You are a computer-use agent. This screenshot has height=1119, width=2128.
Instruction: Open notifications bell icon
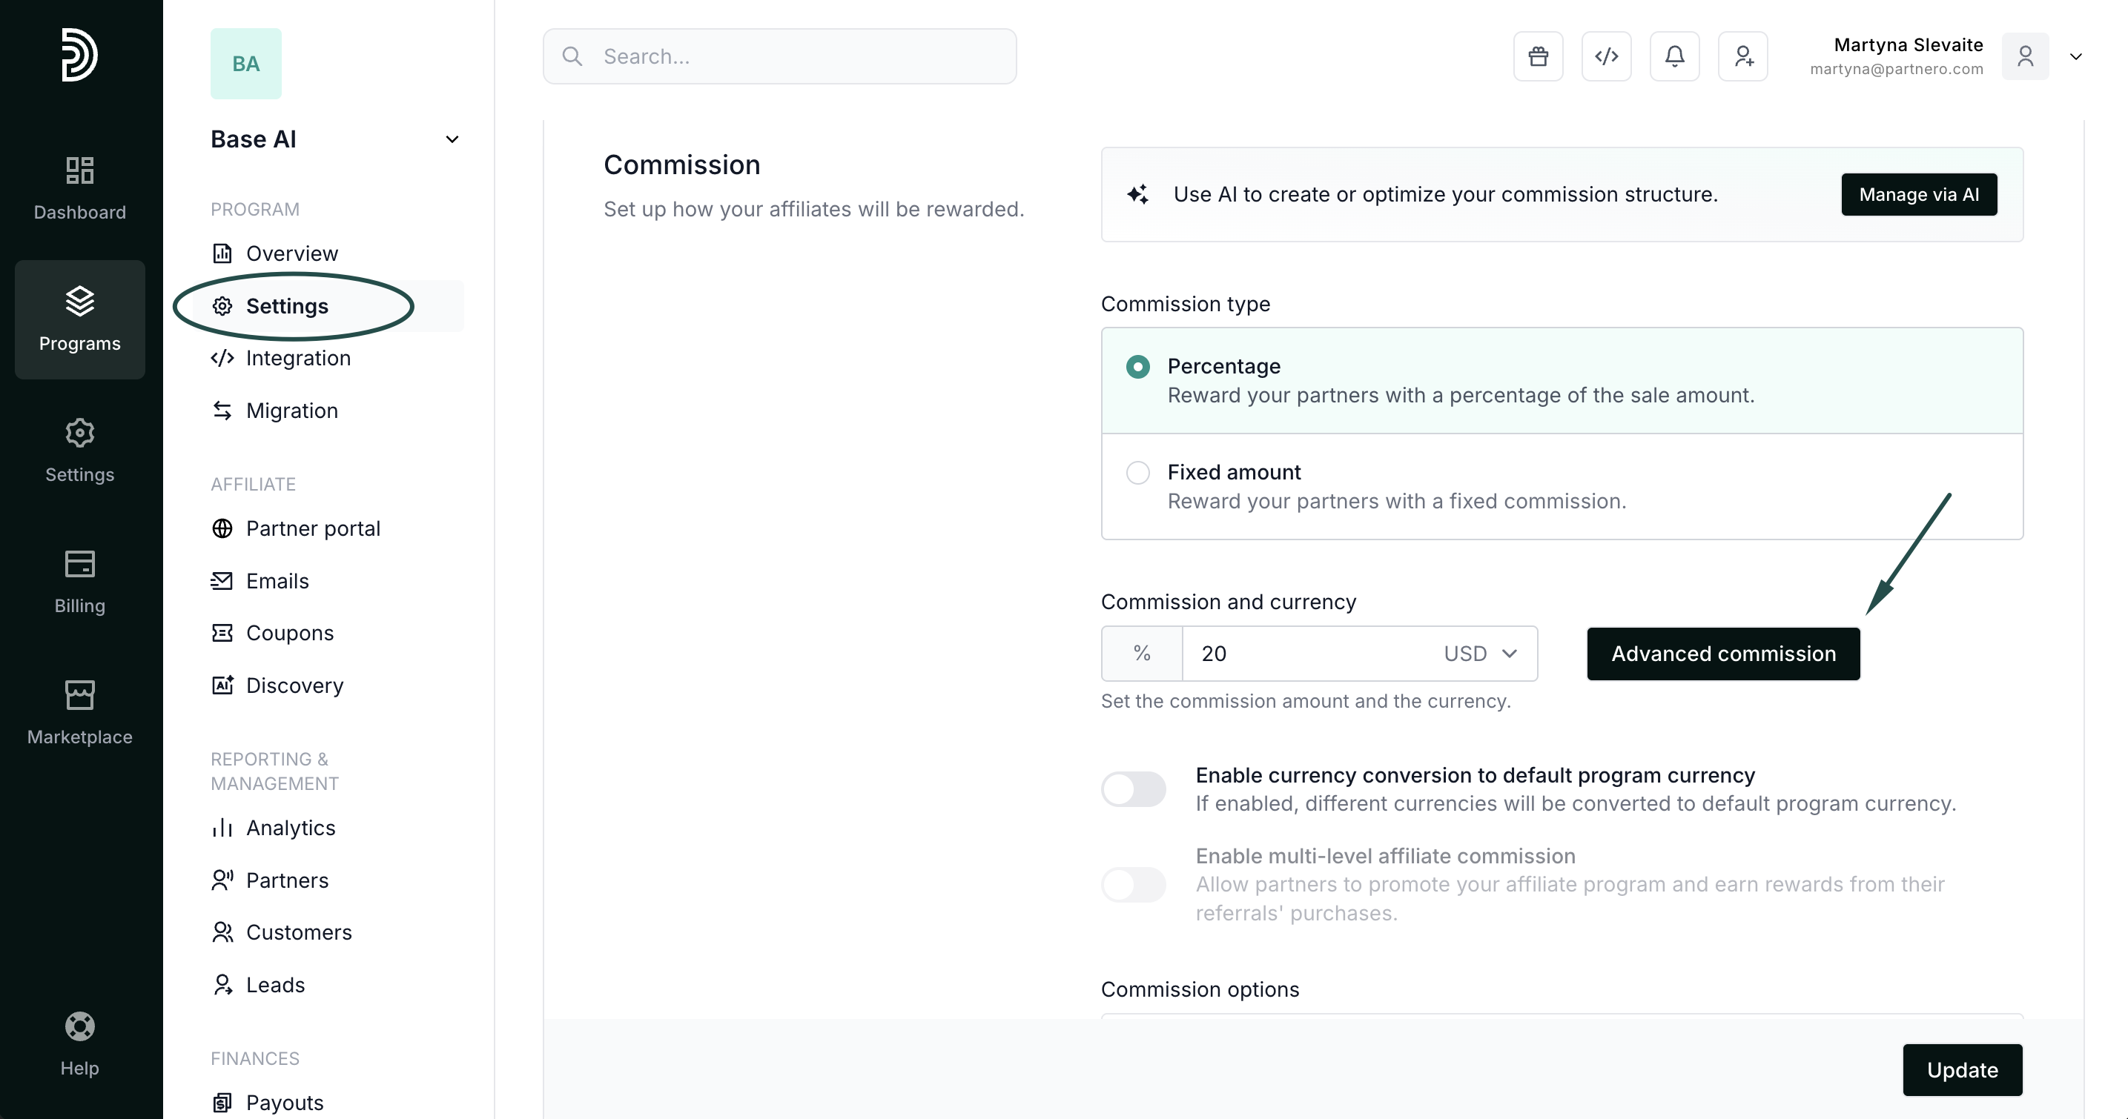[x=1673, y=56]
